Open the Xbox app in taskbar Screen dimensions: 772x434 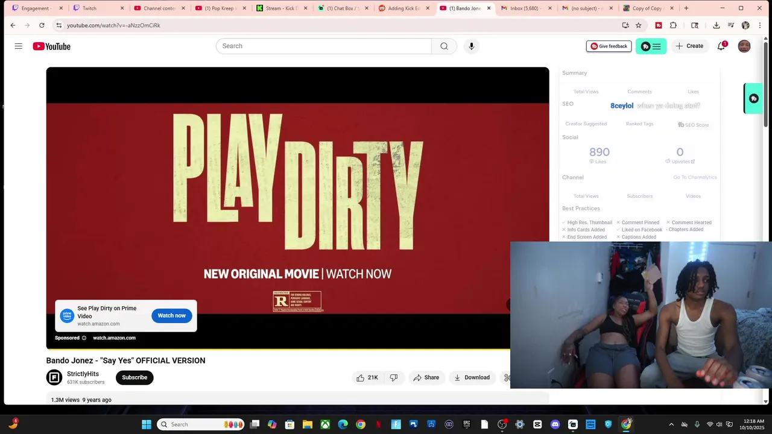pyautogui.click(x=325, y=424)
